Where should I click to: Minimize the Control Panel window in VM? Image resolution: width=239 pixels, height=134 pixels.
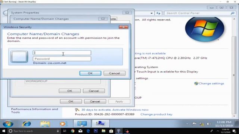[212, 7]
